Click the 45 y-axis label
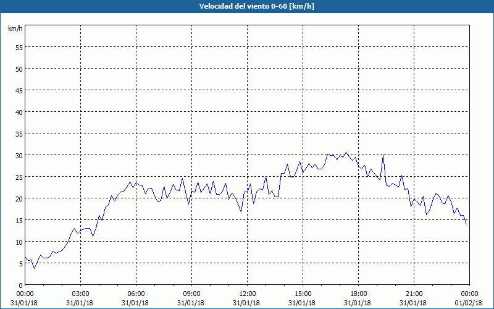This screenshot has width=494, height=309. click(19, 90)
